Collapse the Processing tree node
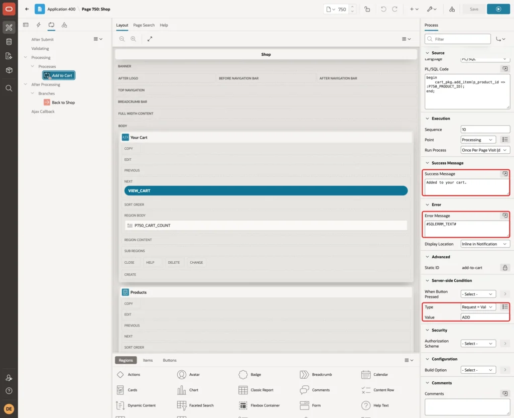Image resolution: width=514 pixels, height=418 pixels. (25, 57)
